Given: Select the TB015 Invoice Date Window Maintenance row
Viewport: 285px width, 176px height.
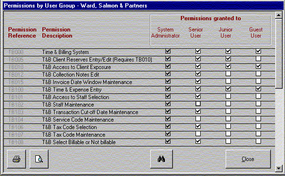Looking at the screenshot, I should (x=139, y=82).
